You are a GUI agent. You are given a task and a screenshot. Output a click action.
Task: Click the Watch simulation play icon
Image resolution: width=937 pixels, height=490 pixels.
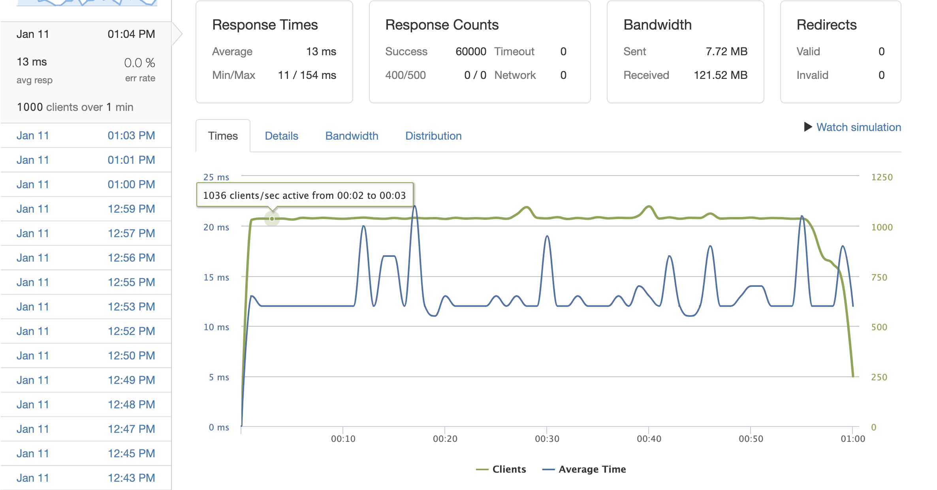(x=808, y=127)
